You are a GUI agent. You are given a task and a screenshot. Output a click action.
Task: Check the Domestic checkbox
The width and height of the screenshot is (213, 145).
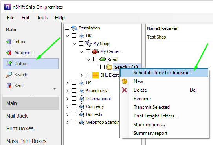[74, 114]
